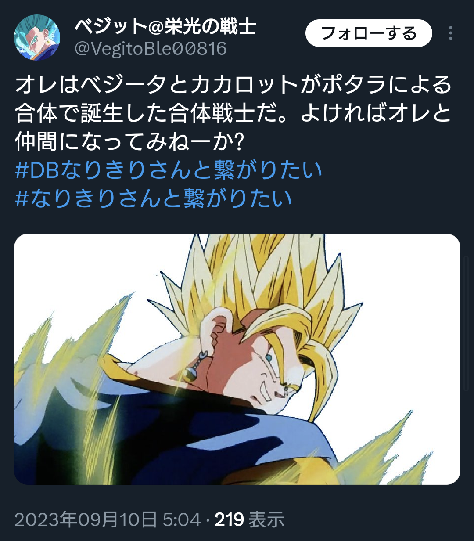Open display name ベジット@栄光の戦士
Viewport: 474px width, 541px height.
tap(165, 27)
